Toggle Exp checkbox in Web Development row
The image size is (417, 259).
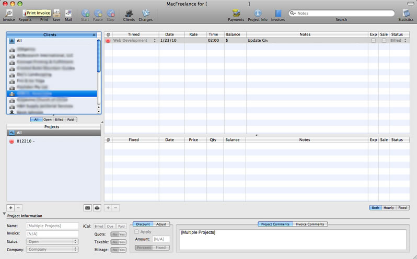point(374,41)
